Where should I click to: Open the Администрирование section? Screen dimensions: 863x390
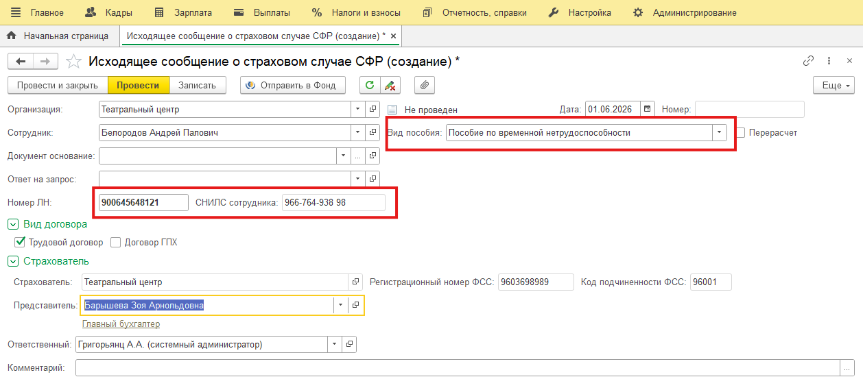(x=685, y=12)
